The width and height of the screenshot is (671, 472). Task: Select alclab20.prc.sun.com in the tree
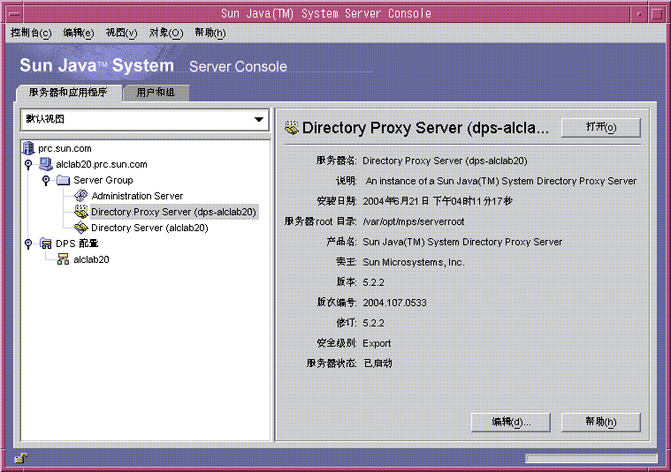102,164
